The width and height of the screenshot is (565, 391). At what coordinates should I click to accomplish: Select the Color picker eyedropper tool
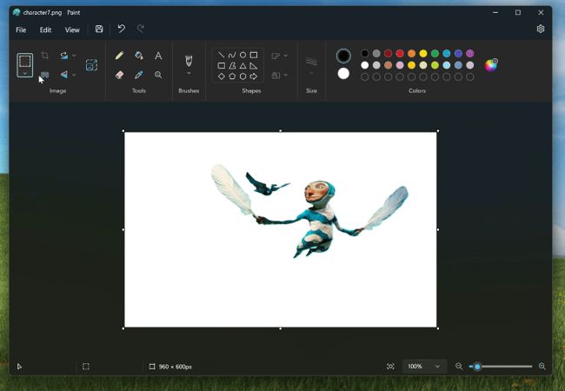(139, 75)
